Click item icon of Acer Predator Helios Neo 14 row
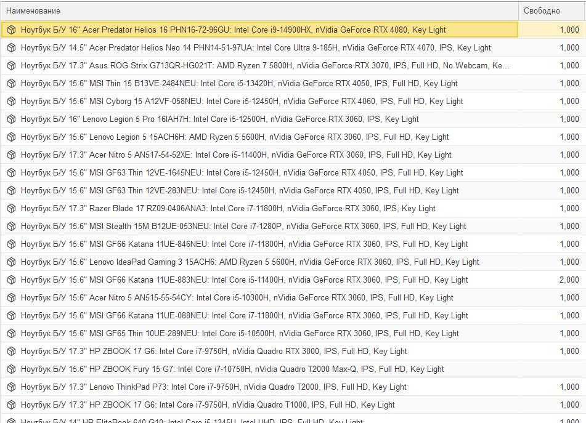Screen dimensions: 586x423 [12, 48]
